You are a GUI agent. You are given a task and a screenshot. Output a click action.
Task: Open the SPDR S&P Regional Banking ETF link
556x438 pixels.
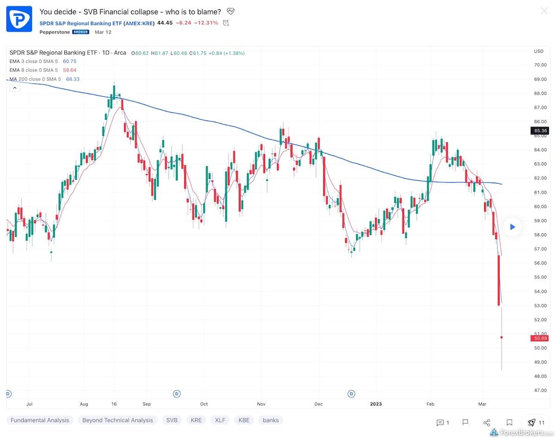click(97, 23)
